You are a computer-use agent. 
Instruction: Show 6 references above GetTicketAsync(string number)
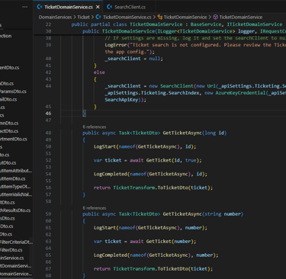[95, 208]
